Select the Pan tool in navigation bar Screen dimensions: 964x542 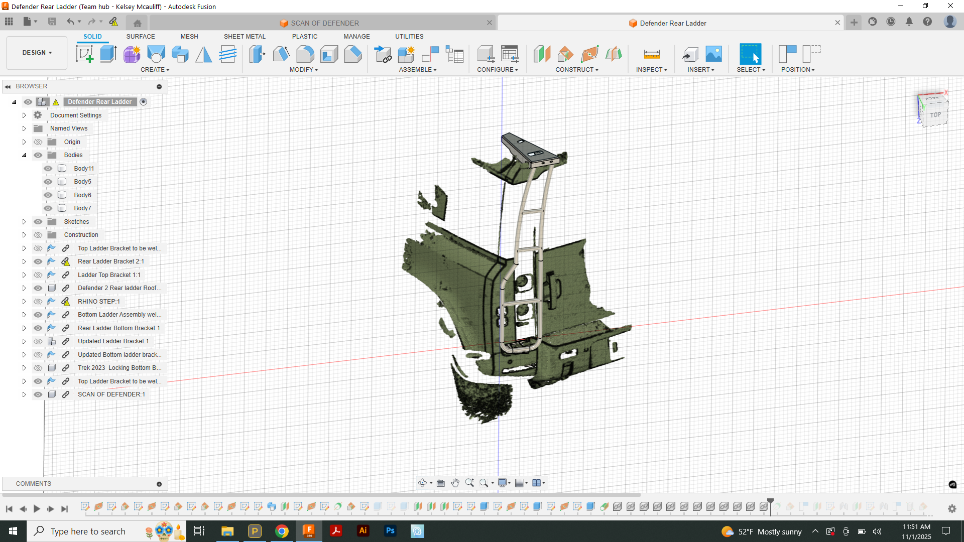tap(455, 482)
